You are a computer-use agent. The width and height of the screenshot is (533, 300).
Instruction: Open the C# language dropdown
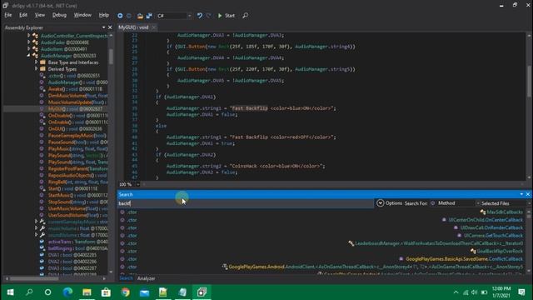tap(174, 16)
